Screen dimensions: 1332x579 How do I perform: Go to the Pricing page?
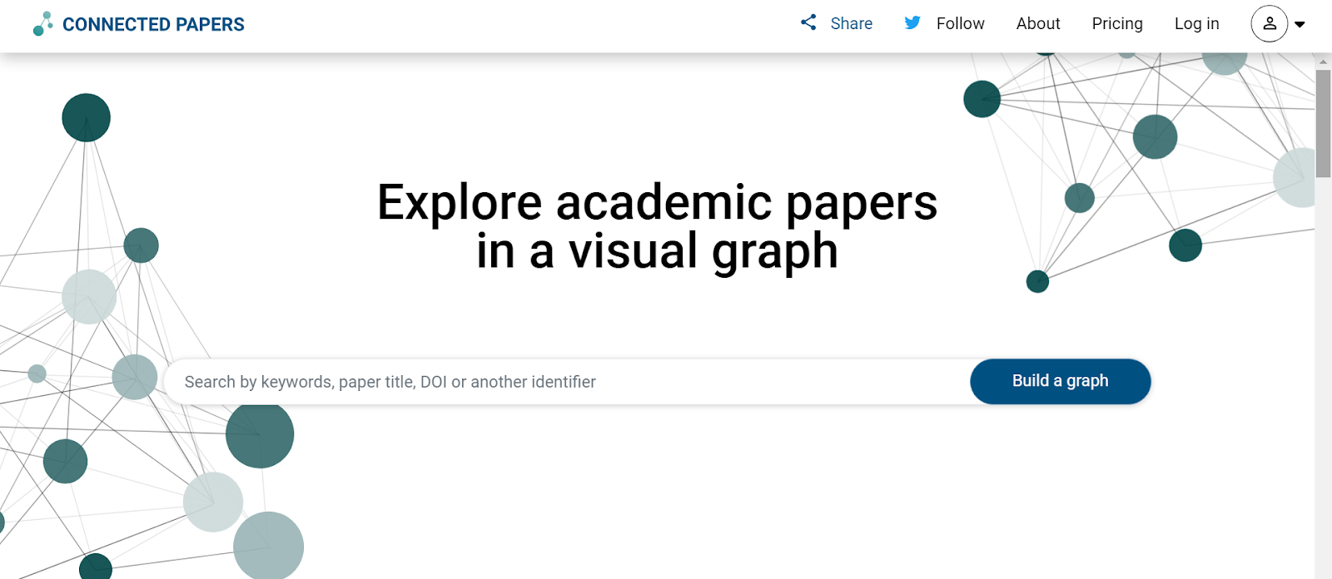[x=1116, y=23]
